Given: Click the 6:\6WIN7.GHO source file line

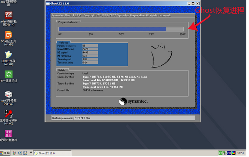Looking at the screenshot, I should click(108, 80).
